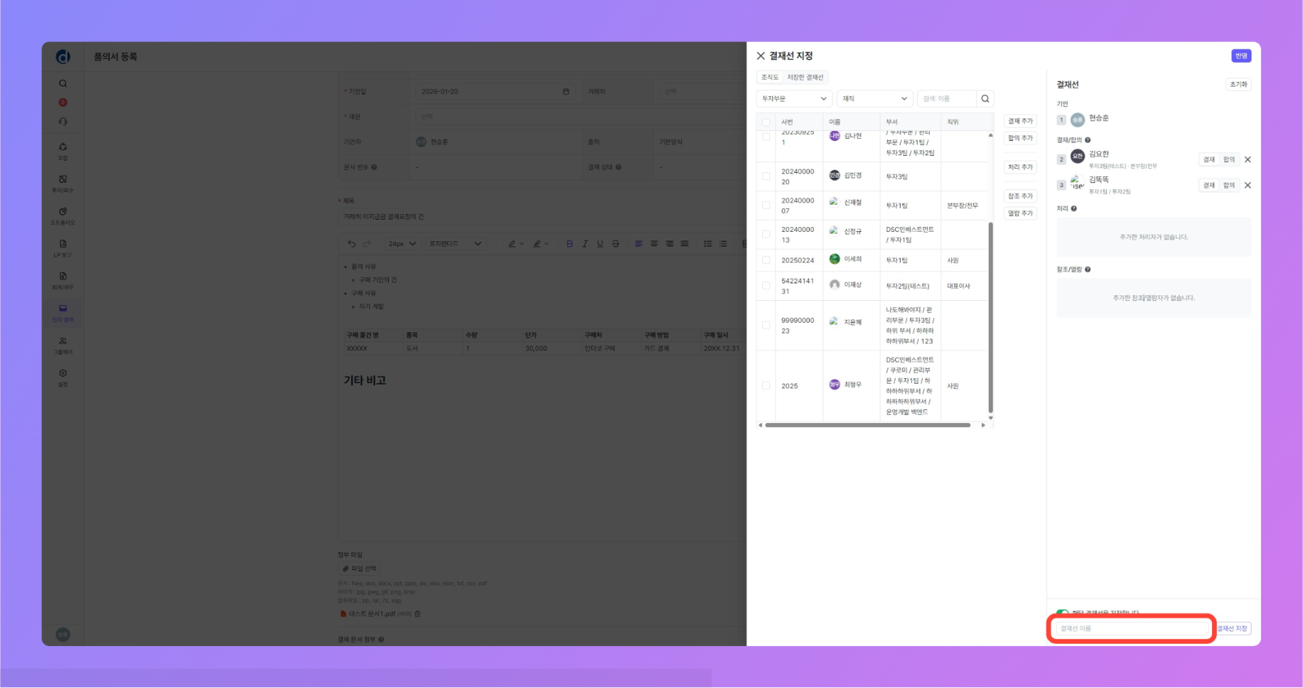Click the 파일 선택 attach file button
1303x688 pixels.
(x=360, y=569)
